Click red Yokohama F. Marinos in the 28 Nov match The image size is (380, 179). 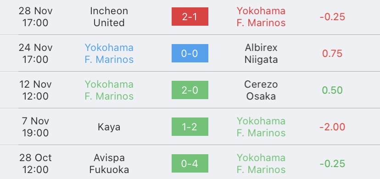(261, 17)
